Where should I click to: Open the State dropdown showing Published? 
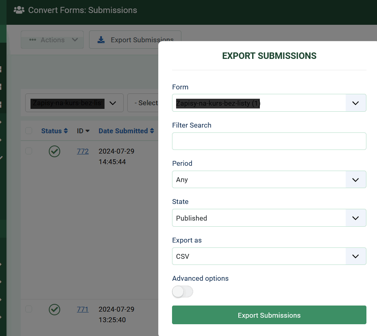pyautogui.click(x=269, y=218)
